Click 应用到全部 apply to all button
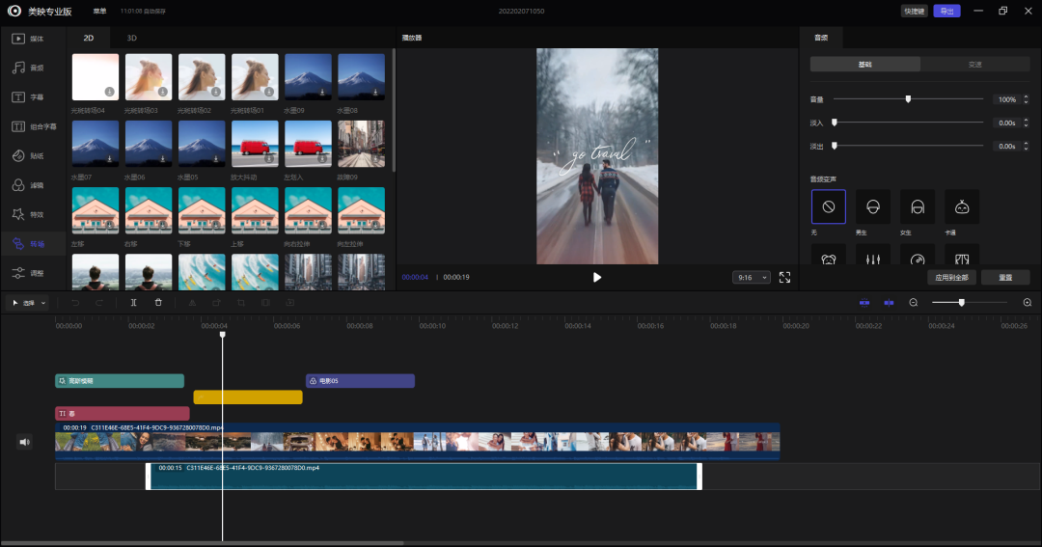This screenshot has width=1042, height=547. (951, 277)
